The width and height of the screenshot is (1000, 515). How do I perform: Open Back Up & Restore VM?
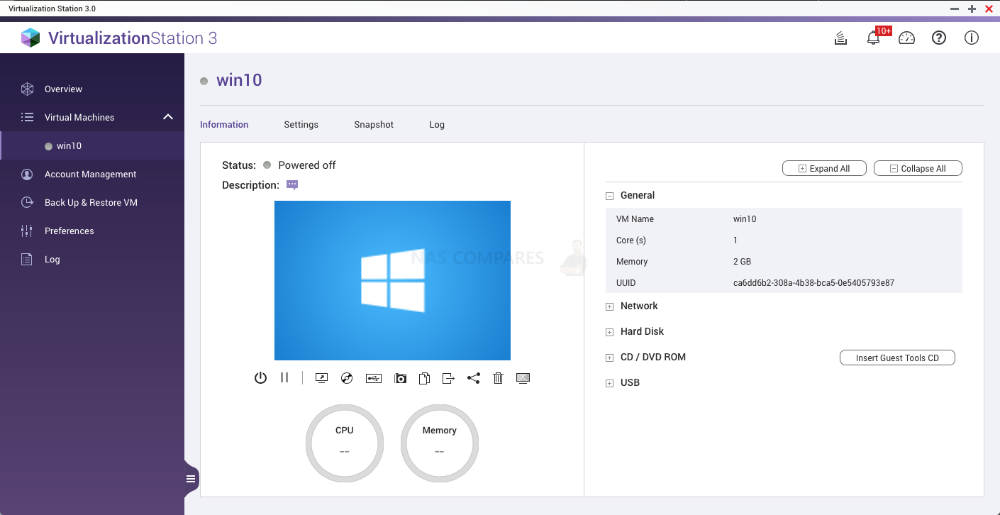pos(91,202)
